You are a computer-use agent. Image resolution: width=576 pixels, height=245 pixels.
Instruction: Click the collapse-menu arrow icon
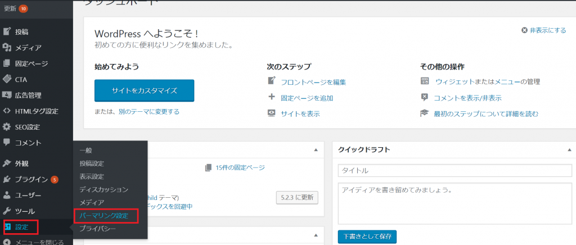click(x=7, y=242)
